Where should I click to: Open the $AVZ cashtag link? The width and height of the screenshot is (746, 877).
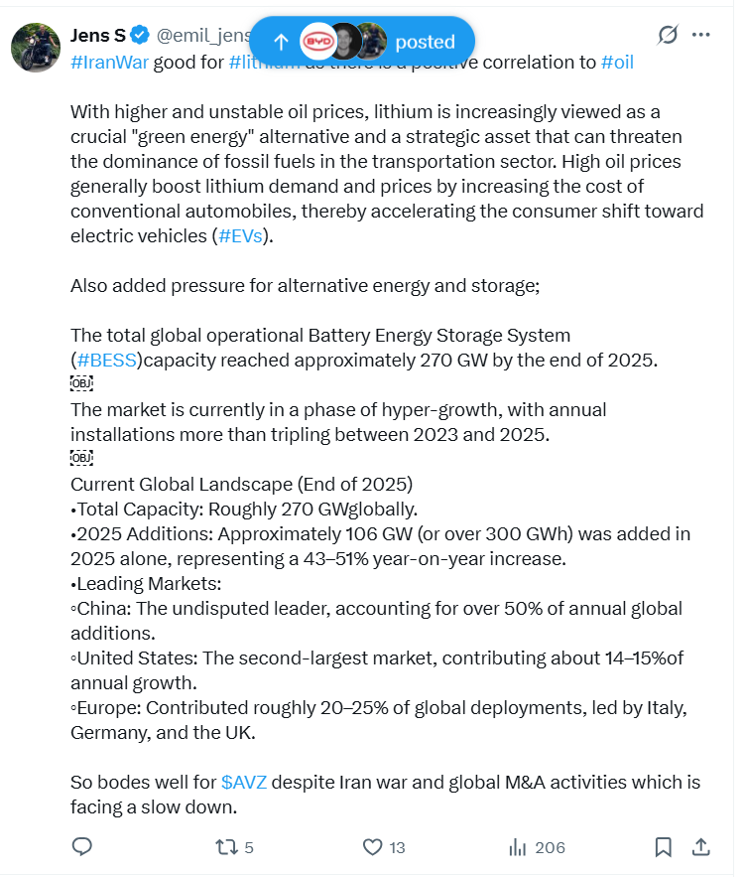pos(244,783)
